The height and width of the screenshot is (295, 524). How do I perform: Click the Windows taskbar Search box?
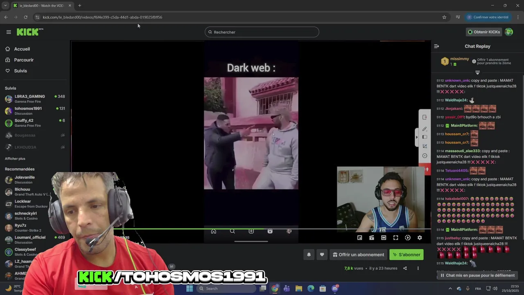226,288
